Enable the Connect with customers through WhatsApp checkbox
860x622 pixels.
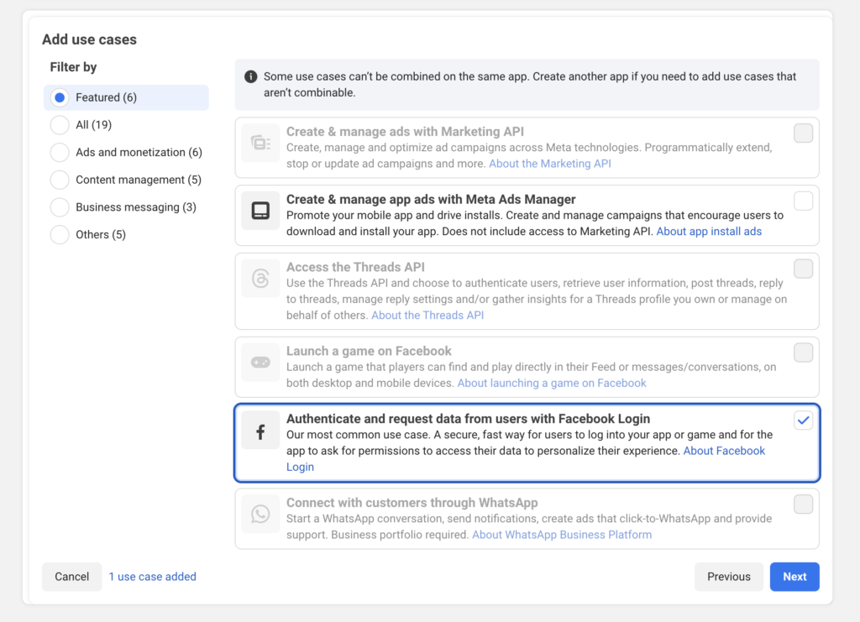[803, 504]
